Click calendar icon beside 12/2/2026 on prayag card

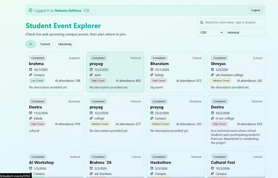91,113
